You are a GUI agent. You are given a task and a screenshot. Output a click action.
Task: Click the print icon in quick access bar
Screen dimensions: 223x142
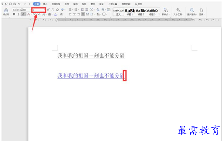10,4
